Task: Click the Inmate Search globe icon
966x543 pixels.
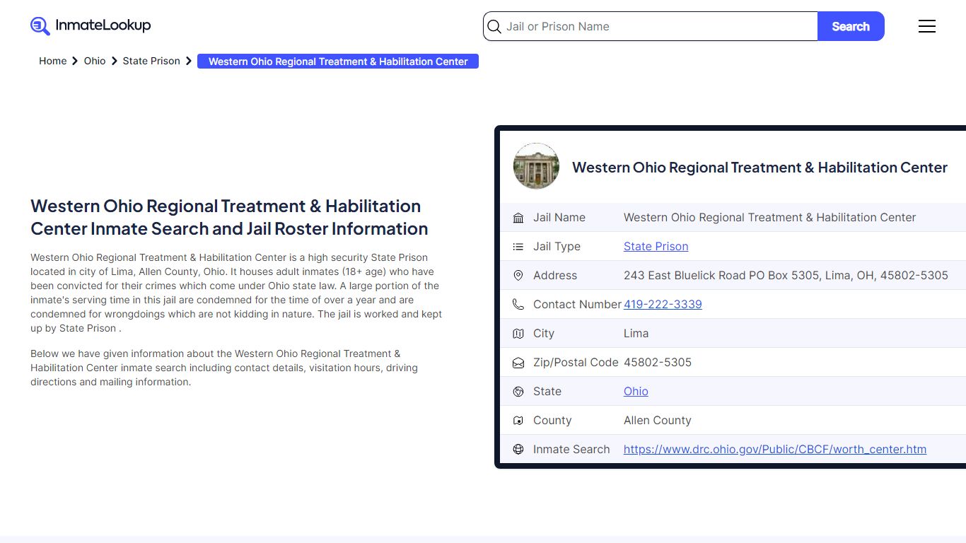Action: (x=518, y=450)
